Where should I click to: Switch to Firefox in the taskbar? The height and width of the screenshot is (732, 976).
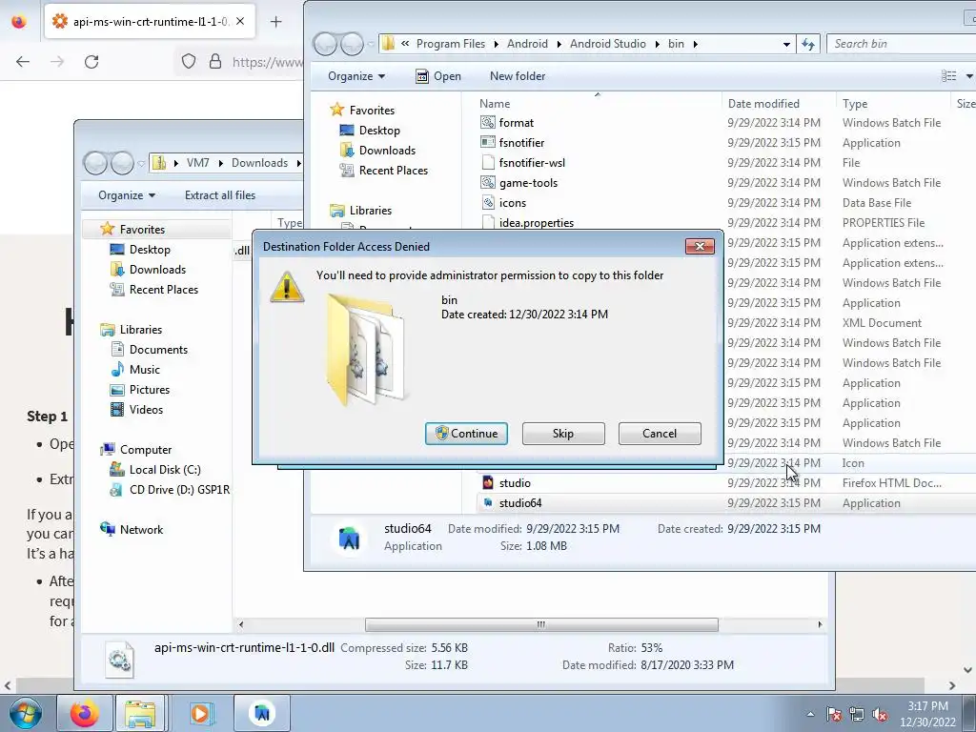click(x=85, y=713)
